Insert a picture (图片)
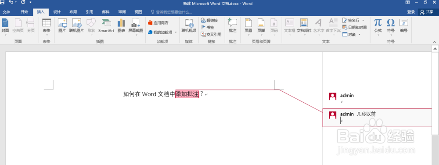This screenshot has width=439, height=165. [x=62, y=25]
